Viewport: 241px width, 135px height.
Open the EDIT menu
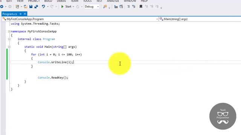tap(9, 1)
